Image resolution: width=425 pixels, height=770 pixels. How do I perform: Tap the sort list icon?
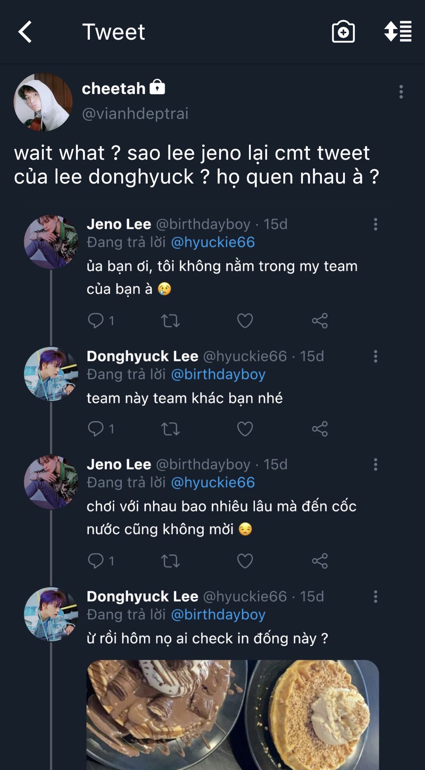point(398,31)
